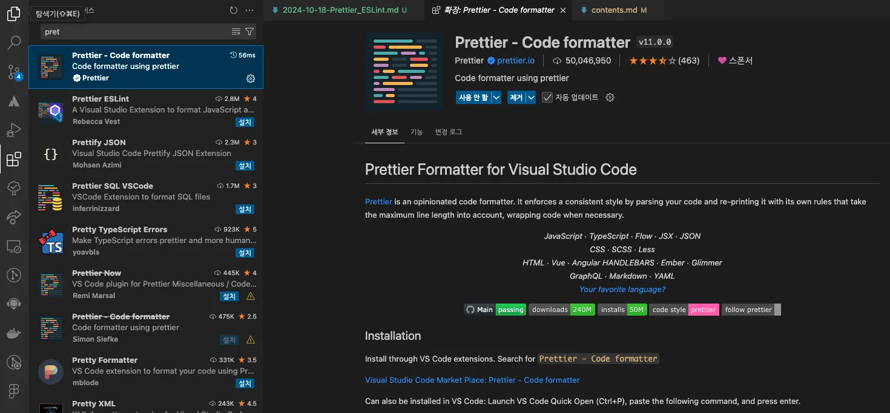Close the Prettier extension editor tab
This screenshot has height=413, width=890.
pos(563,10)
